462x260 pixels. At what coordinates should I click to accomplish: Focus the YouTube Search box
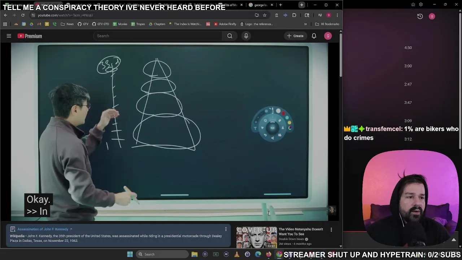(157, 36)
